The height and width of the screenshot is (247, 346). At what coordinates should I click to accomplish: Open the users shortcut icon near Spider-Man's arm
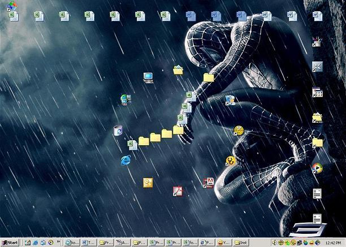click(x=230, y=100)
